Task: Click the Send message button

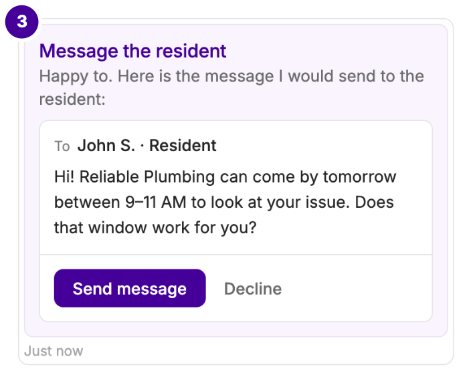Action: pyautogui.click(x=130, y=288)
